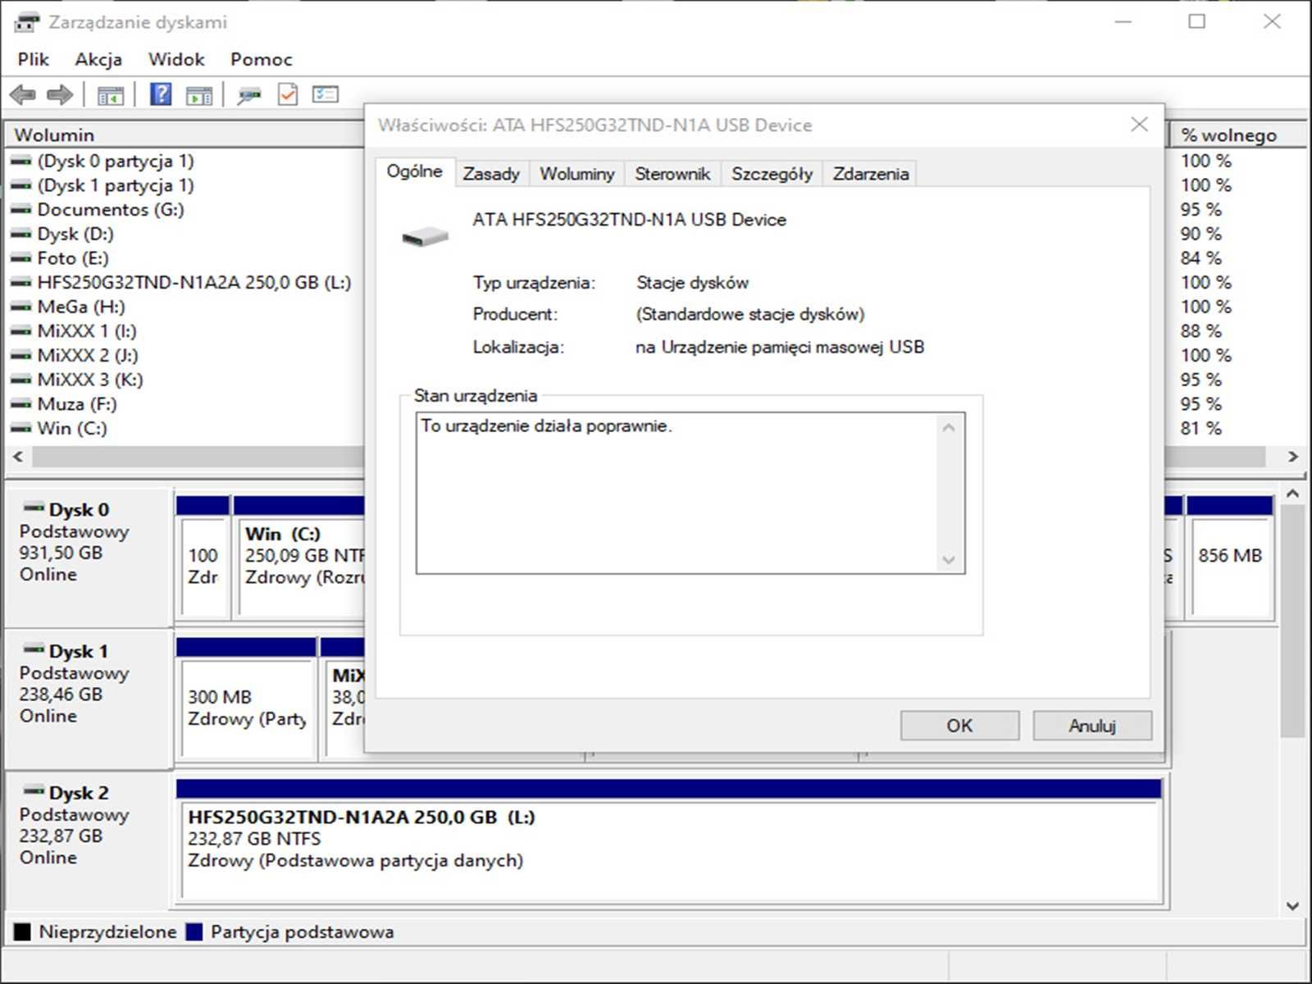Open the Akcja menu
This screenshot has height=984, width=1312.
point(98,59)
